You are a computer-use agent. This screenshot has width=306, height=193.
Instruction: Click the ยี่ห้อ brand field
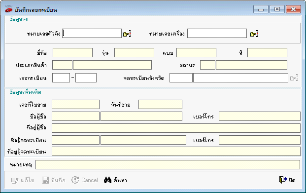click(72, 53)
